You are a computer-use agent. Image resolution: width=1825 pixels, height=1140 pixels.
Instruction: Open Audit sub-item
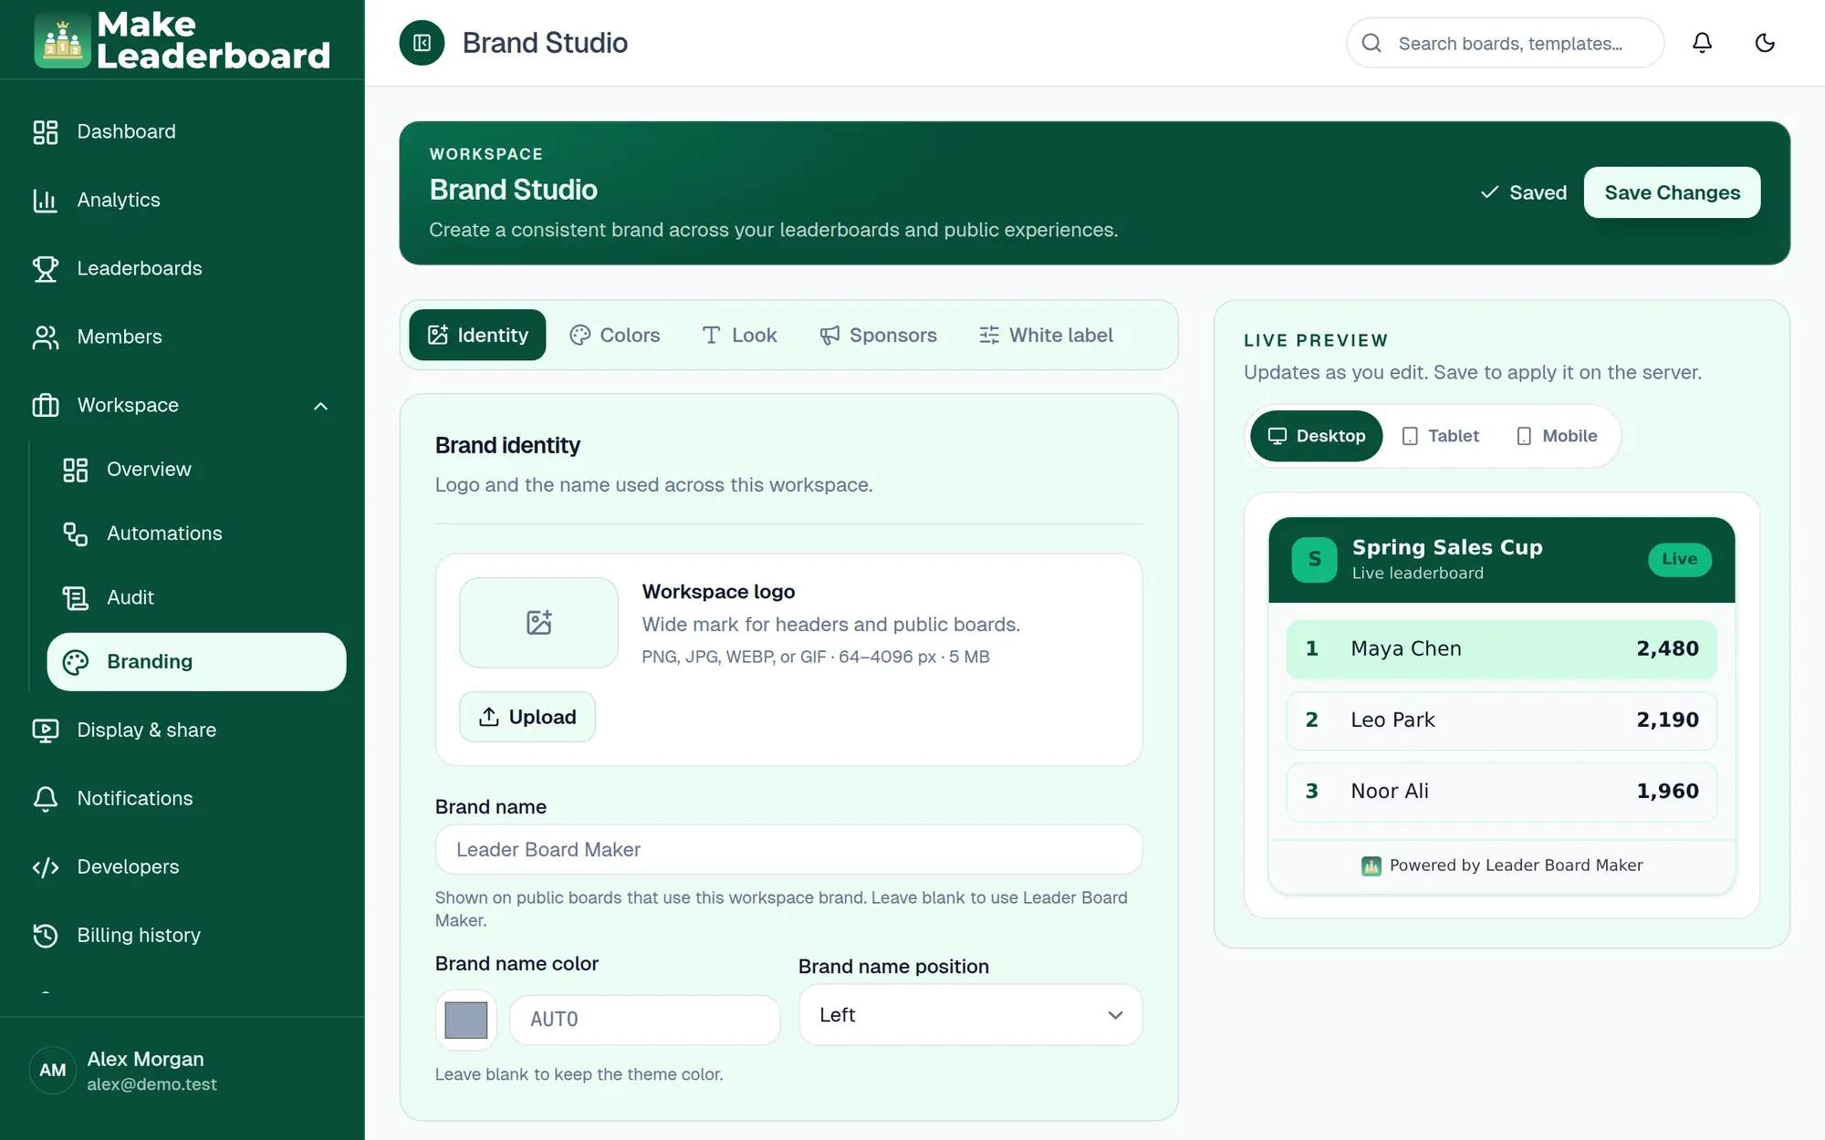196,597
